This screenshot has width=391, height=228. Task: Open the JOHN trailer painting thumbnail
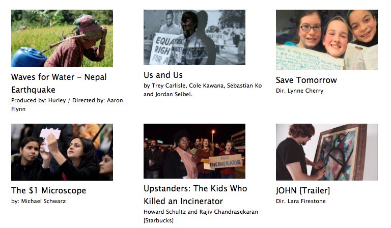coord(327,152)
